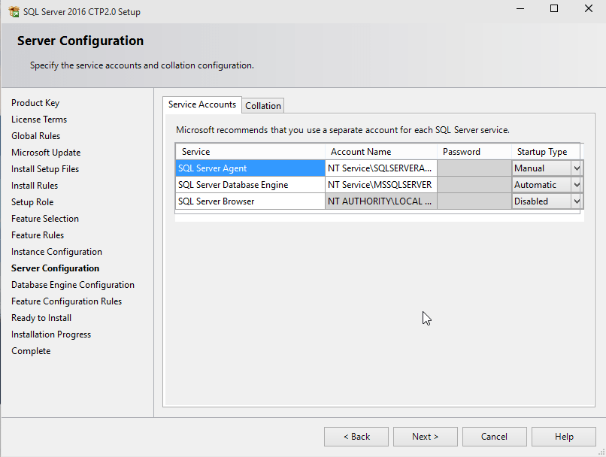Open Help for this setup page
Screen dimensions: 606x457
(563, 437)
